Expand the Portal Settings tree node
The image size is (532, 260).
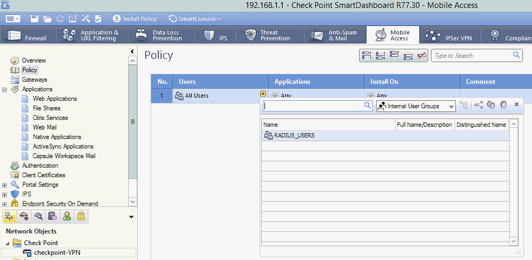tap(5, 185)
